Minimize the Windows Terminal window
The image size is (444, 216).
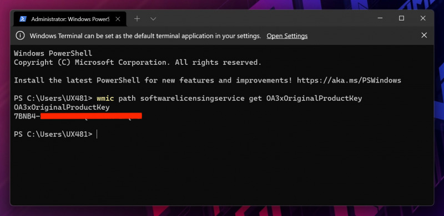click(x=380, y=18)
